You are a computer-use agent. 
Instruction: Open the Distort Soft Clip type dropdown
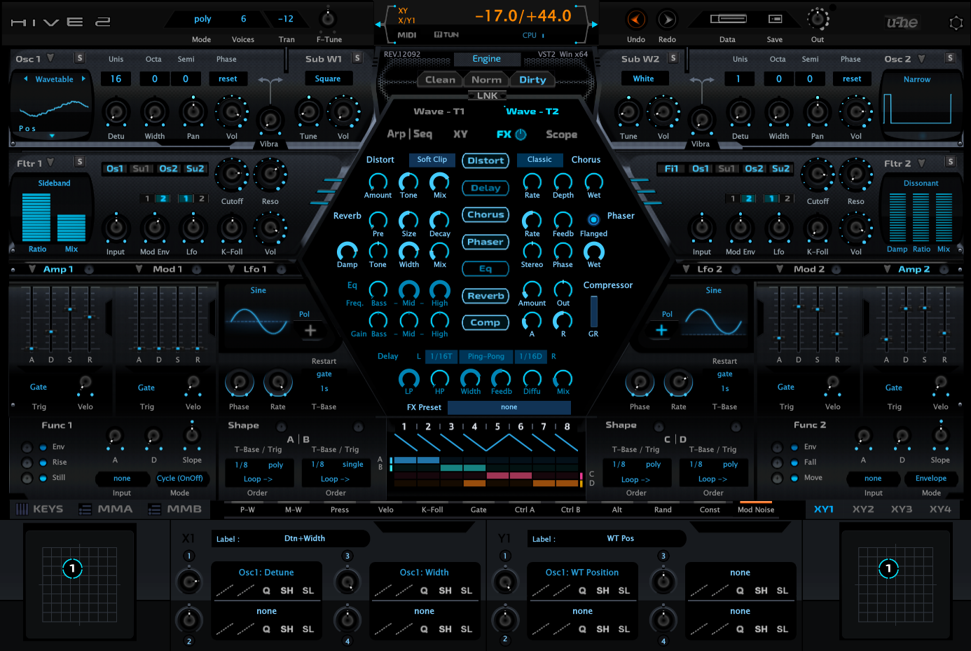[x=432, y=160]
